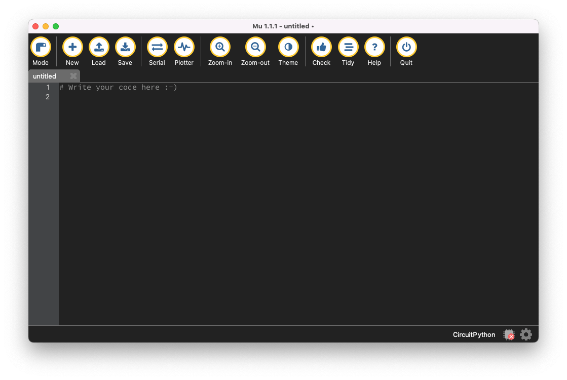Image resolution: width=567 pixels, height=380 pixels.
Task: Zoom-in the editor text
Action: coord(220,52)
